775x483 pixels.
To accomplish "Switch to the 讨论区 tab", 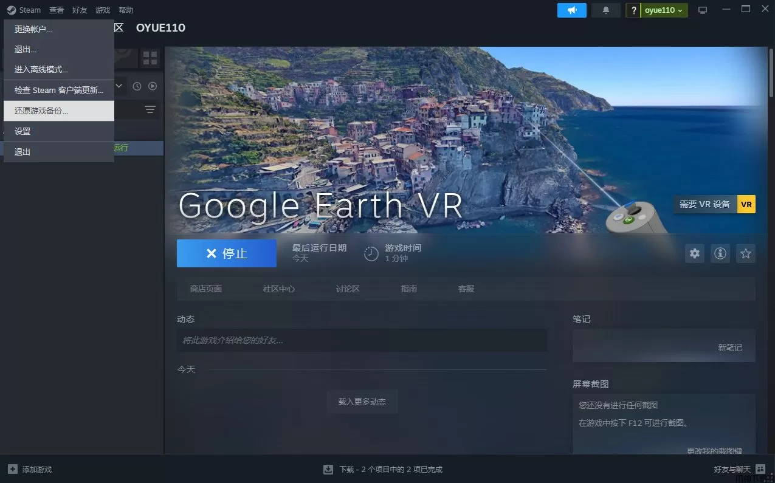I will coord(347,289).
